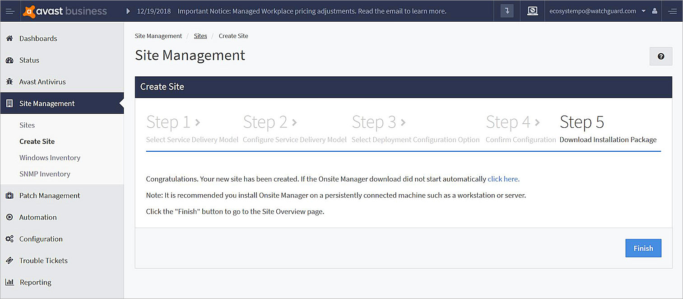Image resolution: width=683 pixels, height=299 pixels.
Task: Open the help question mark button
Action: tap(661, 56)
